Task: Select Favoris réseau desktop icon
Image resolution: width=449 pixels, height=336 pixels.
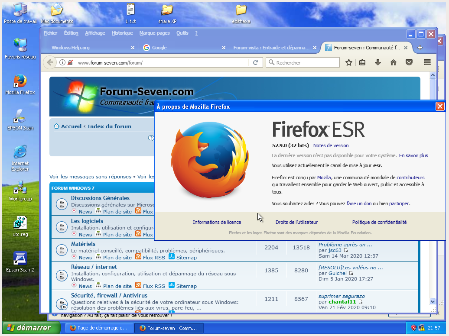Action: pyautogui.click(x=20, y=48)
